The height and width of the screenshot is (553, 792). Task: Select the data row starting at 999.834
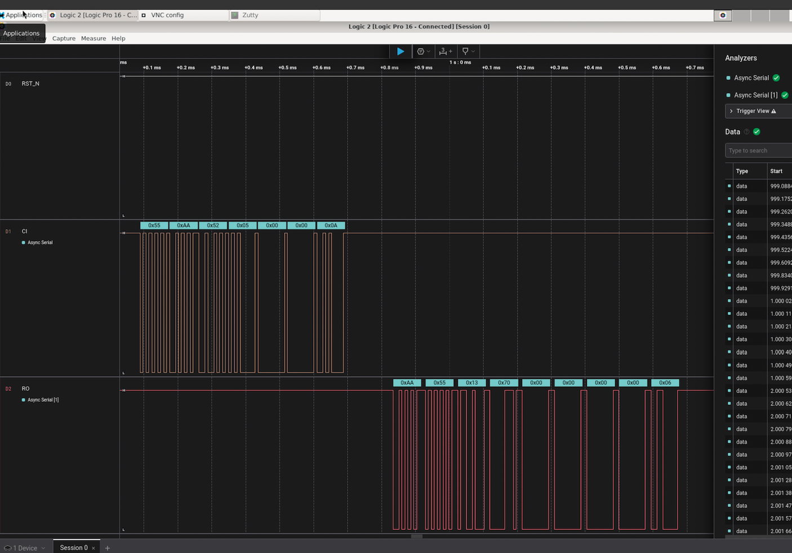pyautogui.click(x=758, y=275)
